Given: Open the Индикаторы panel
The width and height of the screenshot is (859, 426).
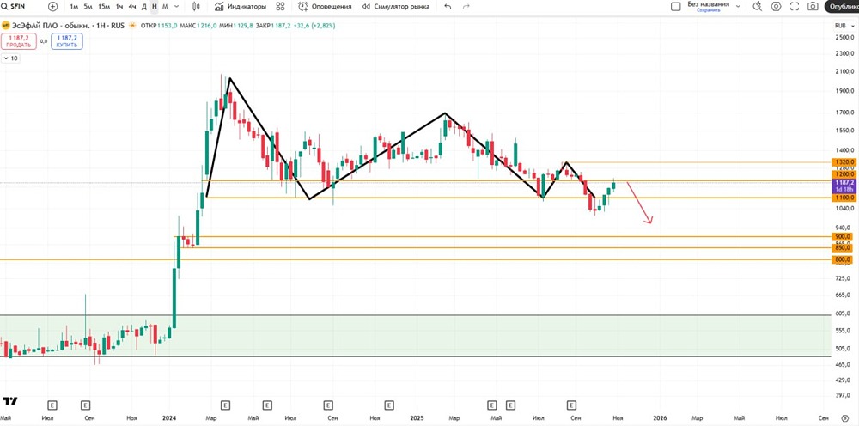Looking at the screenshot, I should (240, 7).
